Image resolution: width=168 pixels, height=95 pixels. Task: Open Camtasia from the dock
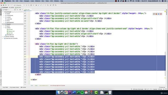coord(96,92)
